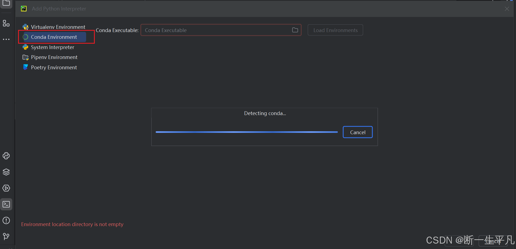516x249 pixels.
Task: Open the Services run icon in sidebar
Action: tap(6, 188)
